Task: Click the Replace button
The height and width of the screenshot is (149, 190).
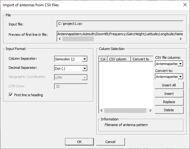Action: coord(169,102)
